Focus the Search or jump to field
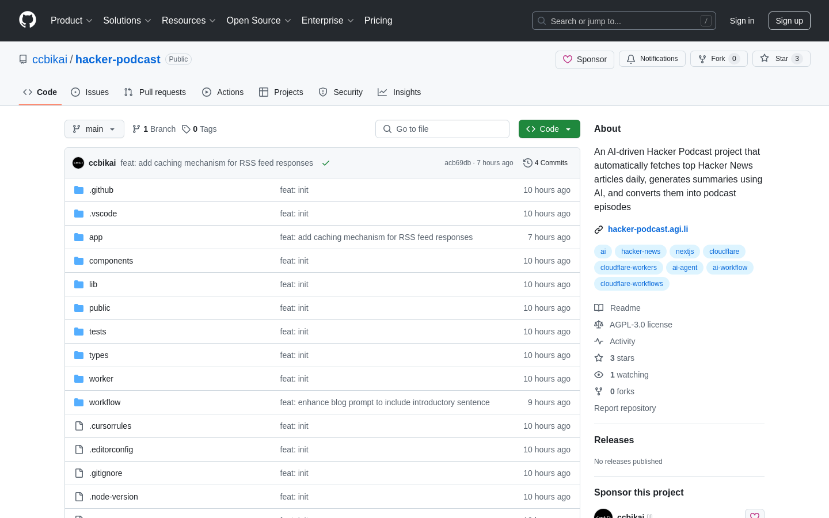The height and width of the screenshot is (518, 829). click(x=624, y=21)
